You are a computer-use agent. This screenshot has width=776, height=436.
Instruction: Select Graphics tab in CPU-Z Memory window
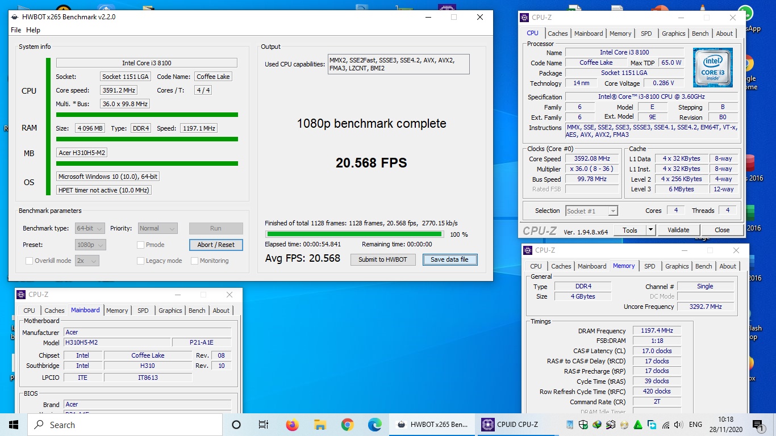677,266
